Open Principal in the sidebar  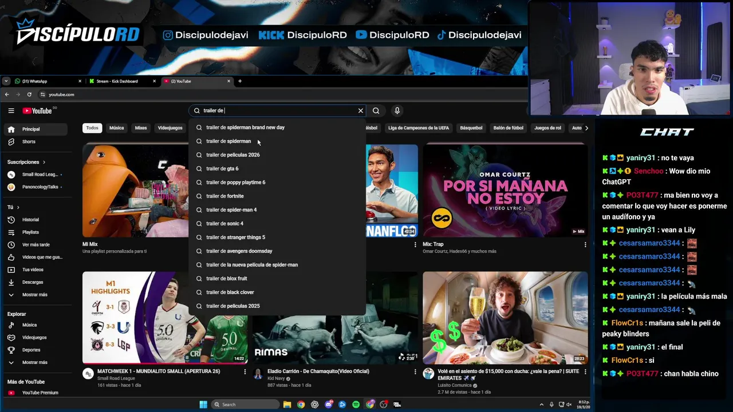[x=37, y=129]
